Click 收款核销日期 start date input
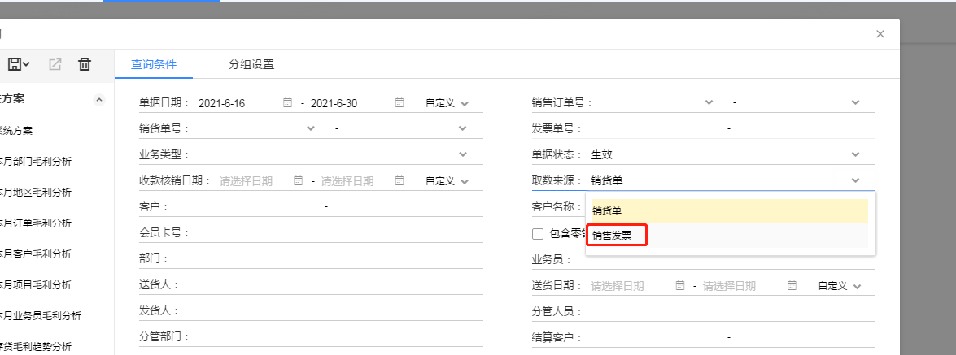The width and height of the screenshot is (956, 355). 255,181
